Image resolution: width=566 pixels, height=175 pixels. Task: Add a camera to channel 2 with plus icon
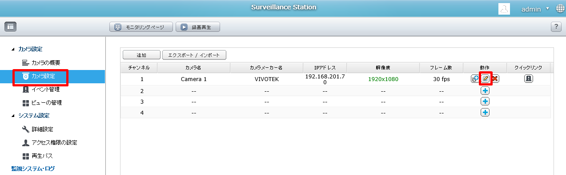(485, 90)
